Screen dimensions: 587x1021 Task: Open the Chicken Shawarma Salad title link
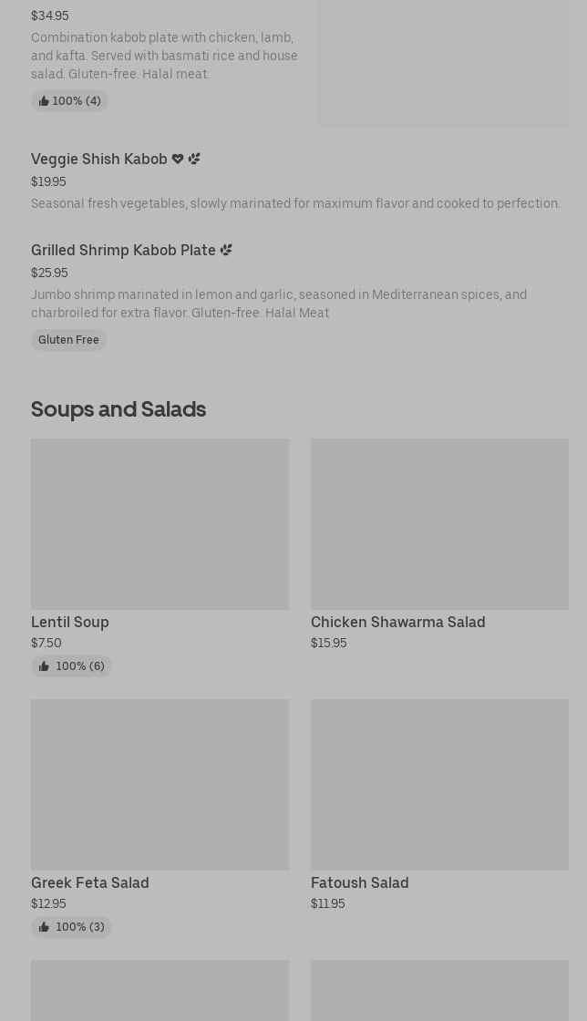(397, 622)
